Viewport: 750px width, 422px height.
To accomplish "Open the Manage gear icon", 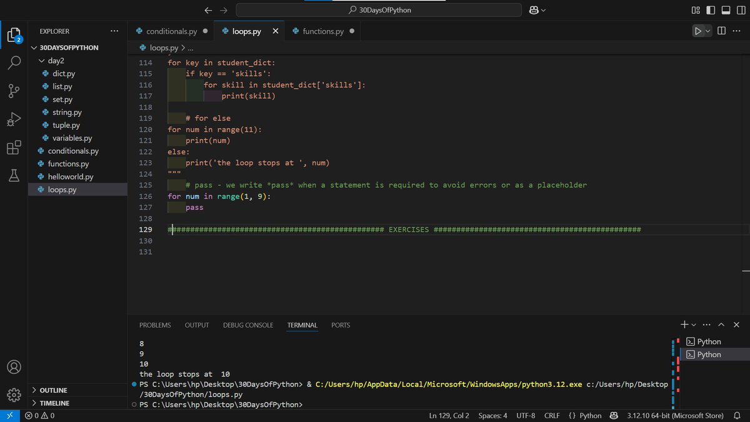I will 14,395.
